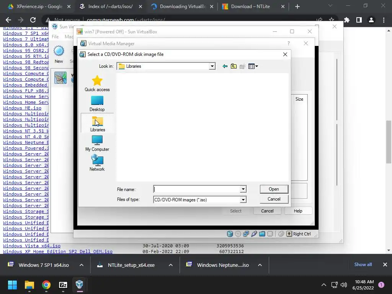Expand the File name dropdown arrow
This screenshot has height=294, width=392.
pyautogui.click(x=243, y=189)
